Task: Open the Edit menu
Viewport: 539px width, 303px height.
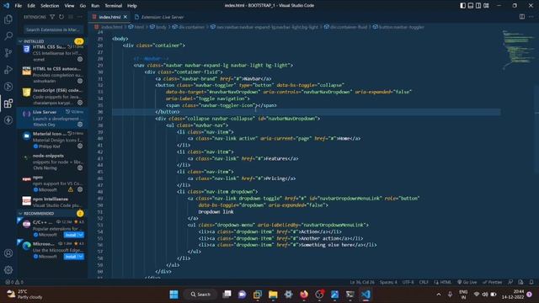Action: [x=31, y=6]
